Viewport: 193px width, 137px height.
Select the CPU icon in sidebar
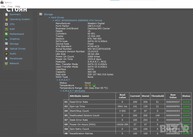[6, 24]
